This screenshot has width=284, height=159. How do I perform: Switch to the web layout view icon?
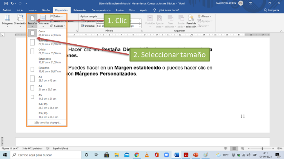point(243,148)
